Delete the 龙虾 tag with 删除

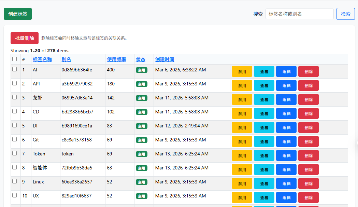coord(309,99)
